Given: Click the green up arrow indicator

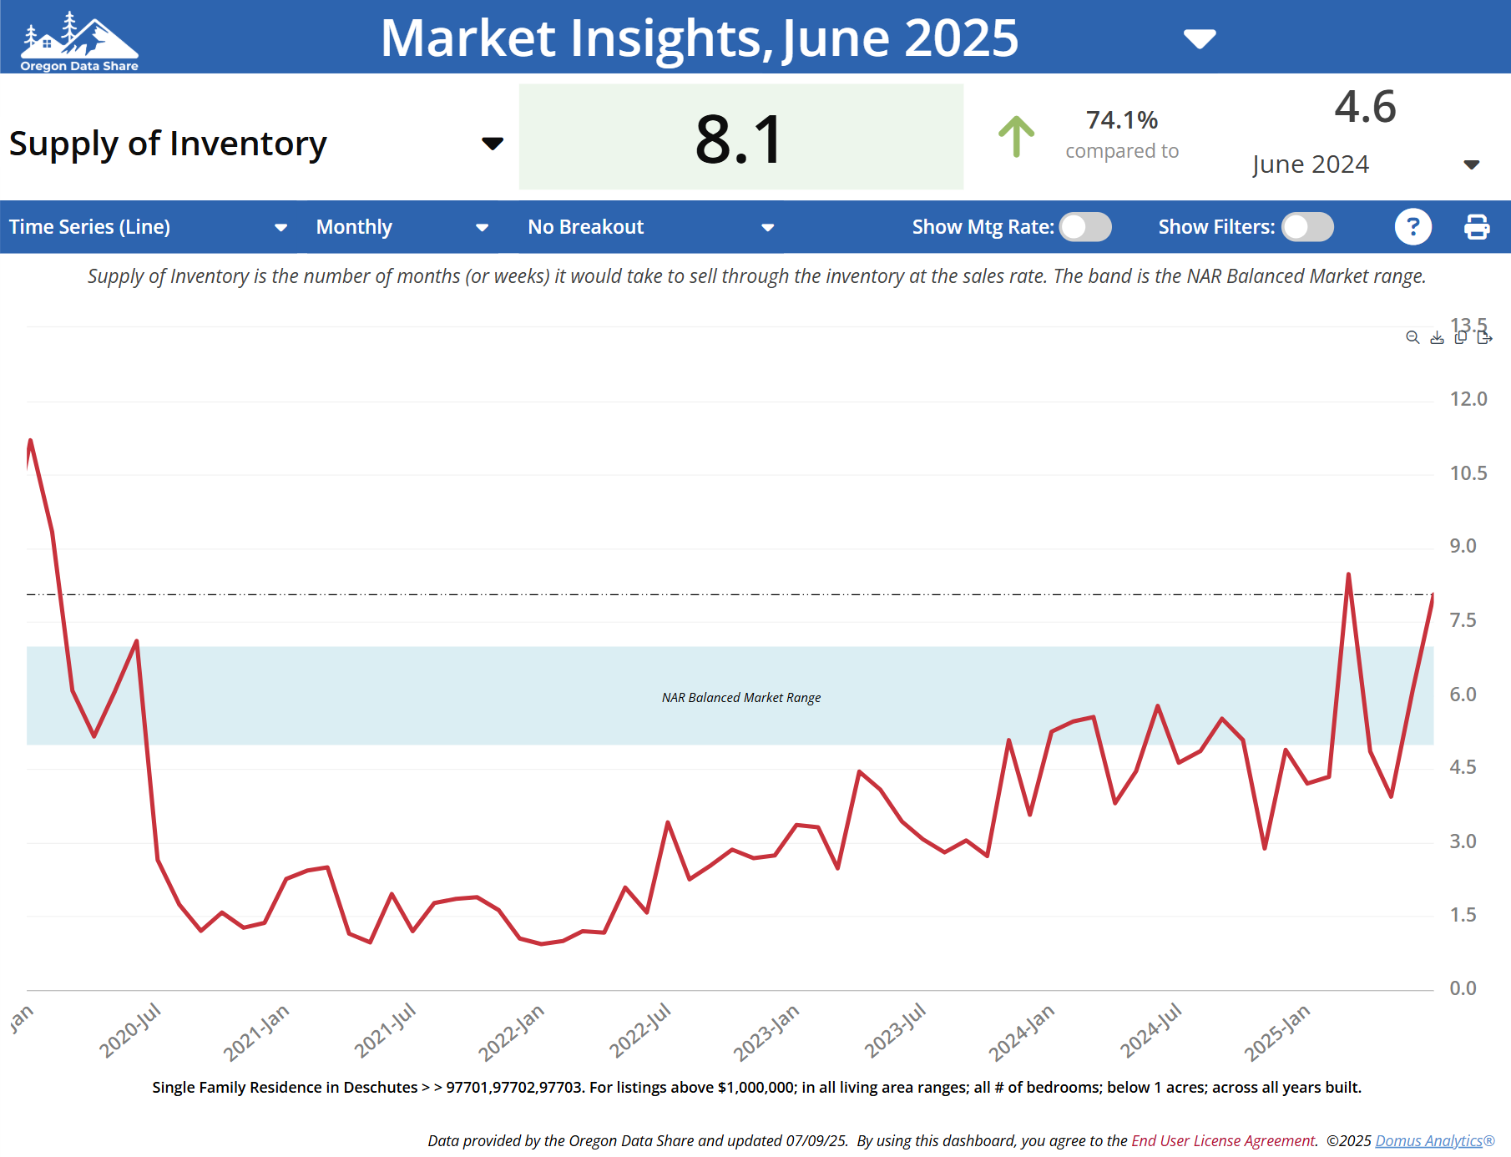Looking at the screenshot, I should click(x=1016, y=136).
